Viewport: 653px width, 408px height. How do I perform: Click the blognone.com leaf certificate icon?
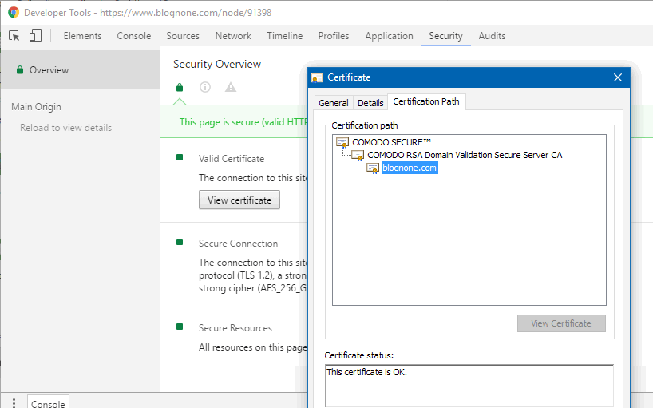[373, 168]
